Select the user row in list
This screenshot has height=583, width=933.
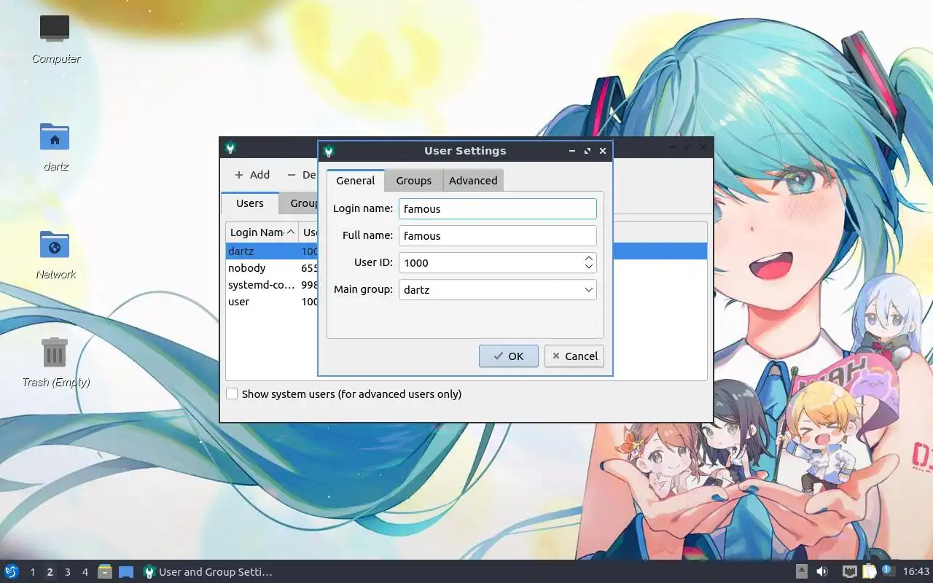coord(271,301)
